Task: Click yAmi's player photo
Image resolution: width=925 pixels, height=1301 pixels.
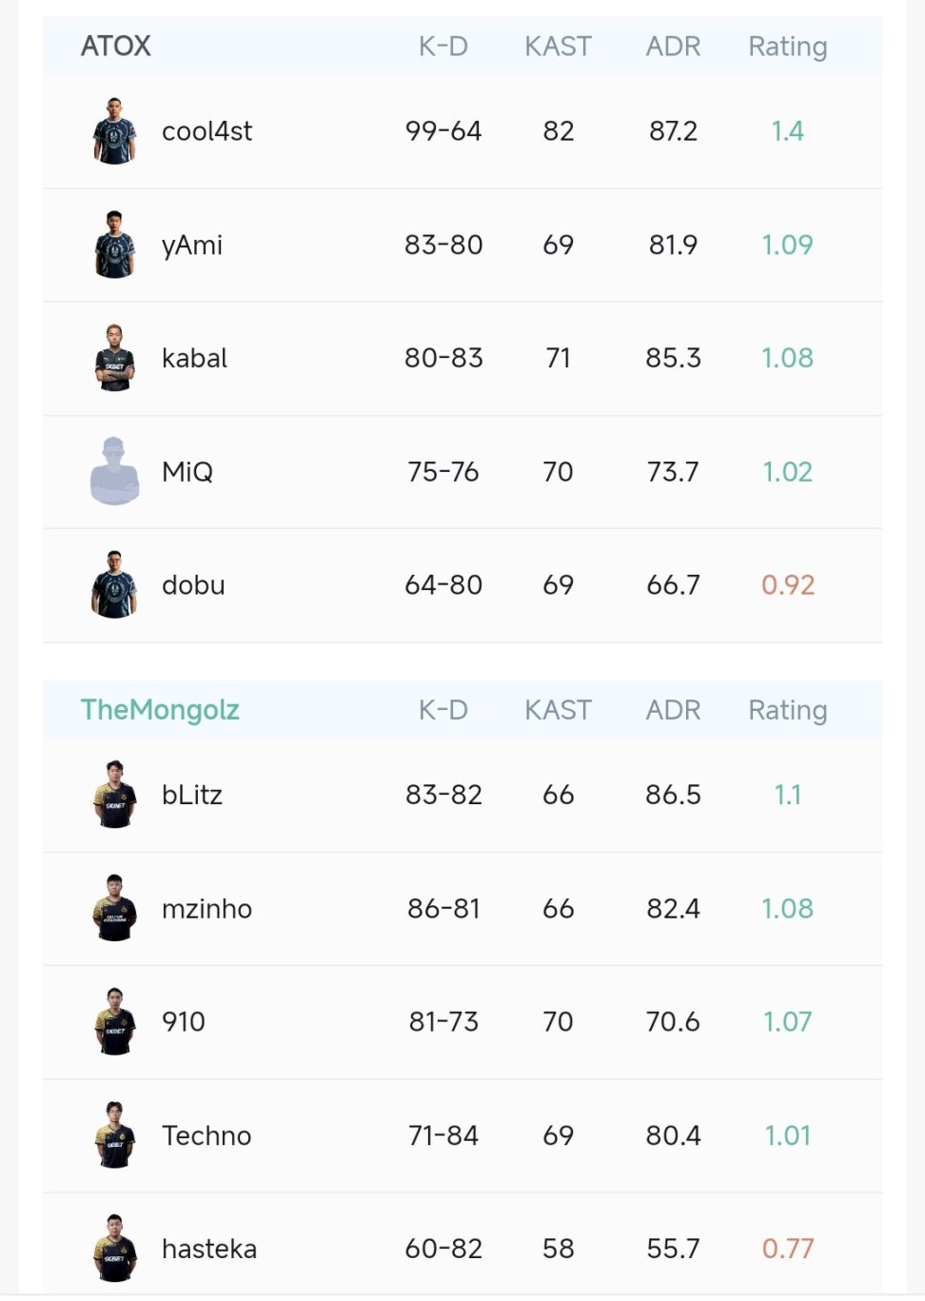Action: [114, 245]
